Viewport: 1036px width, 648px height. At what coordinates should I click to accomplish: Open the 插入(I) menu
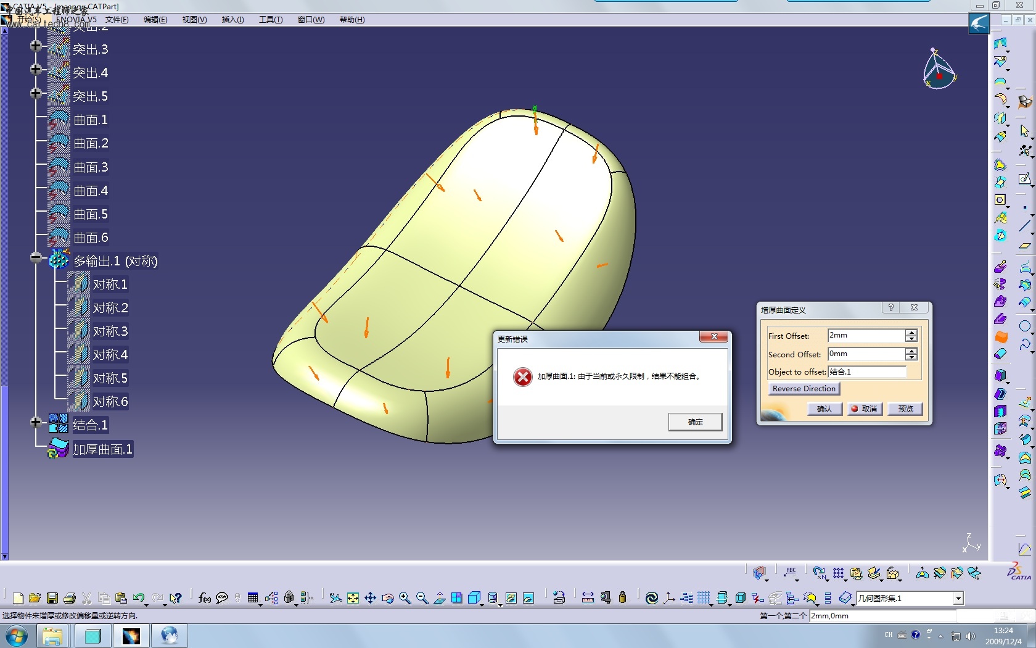pos(232,20)
